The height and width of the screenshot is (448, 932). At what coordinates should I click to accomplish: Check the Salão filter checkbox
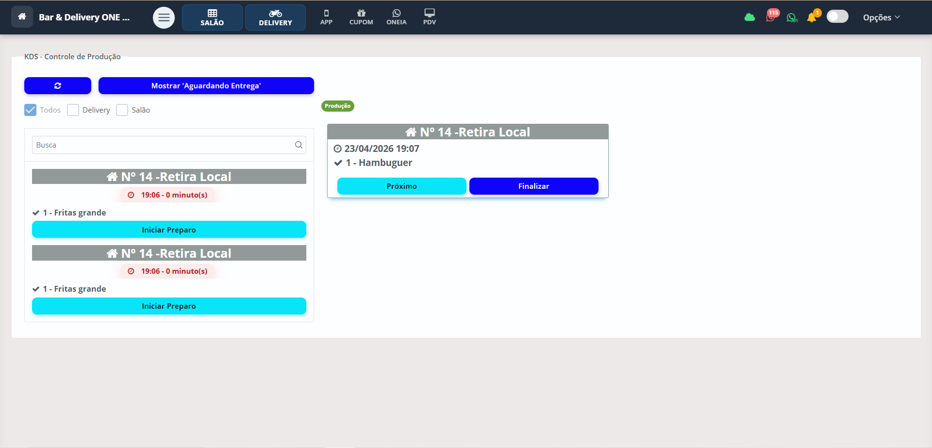tap(122, 110)
